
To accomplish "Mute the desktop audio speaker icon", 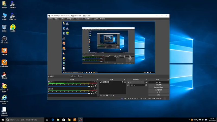I will (x=92, y=93).
